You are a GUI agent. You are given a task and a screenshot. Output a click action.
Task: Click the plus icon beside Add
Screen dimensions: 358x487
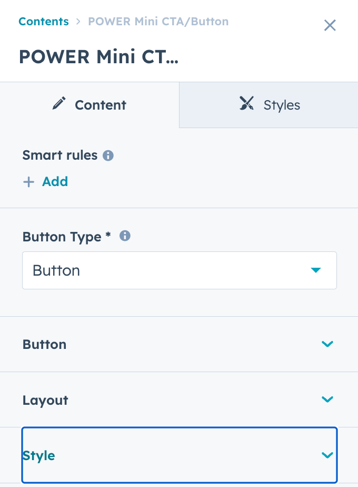coord(29,181)
